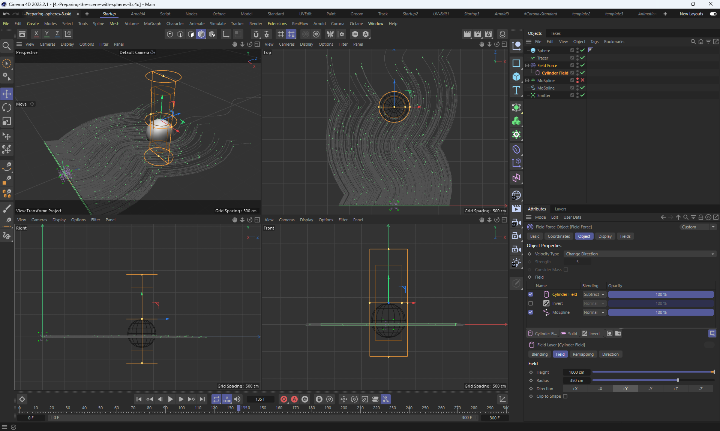The width and height of the screenshot is (720, 431).
Task: Select the Move tool in left toolbar
Action: point(7,94)
